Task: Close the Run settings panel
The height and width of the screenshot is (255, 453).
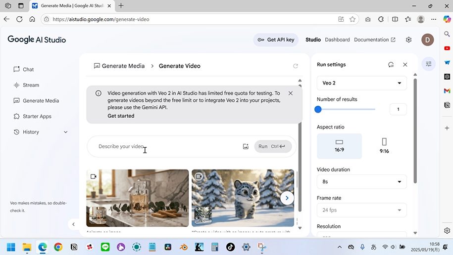Action: [x=405, y=65]
